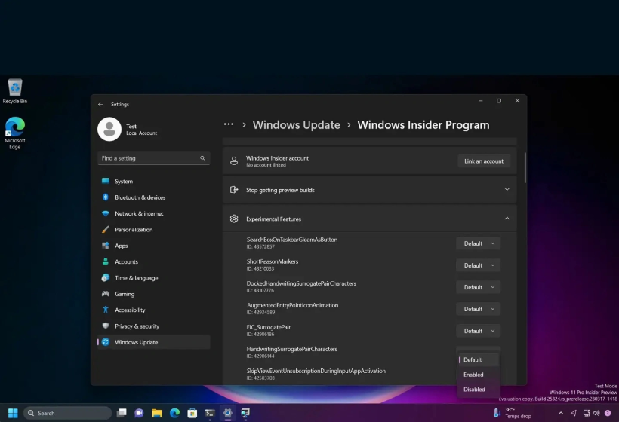Click the Link an account button
The image size is (619, 422).
click(x=484, y=161)
